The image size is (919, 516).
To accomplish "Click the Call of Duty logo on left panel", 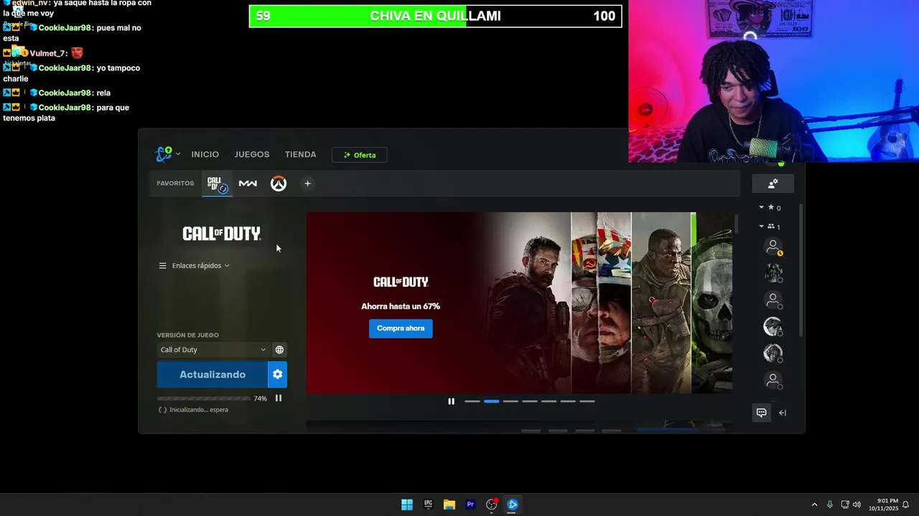I will click(222, 234).
